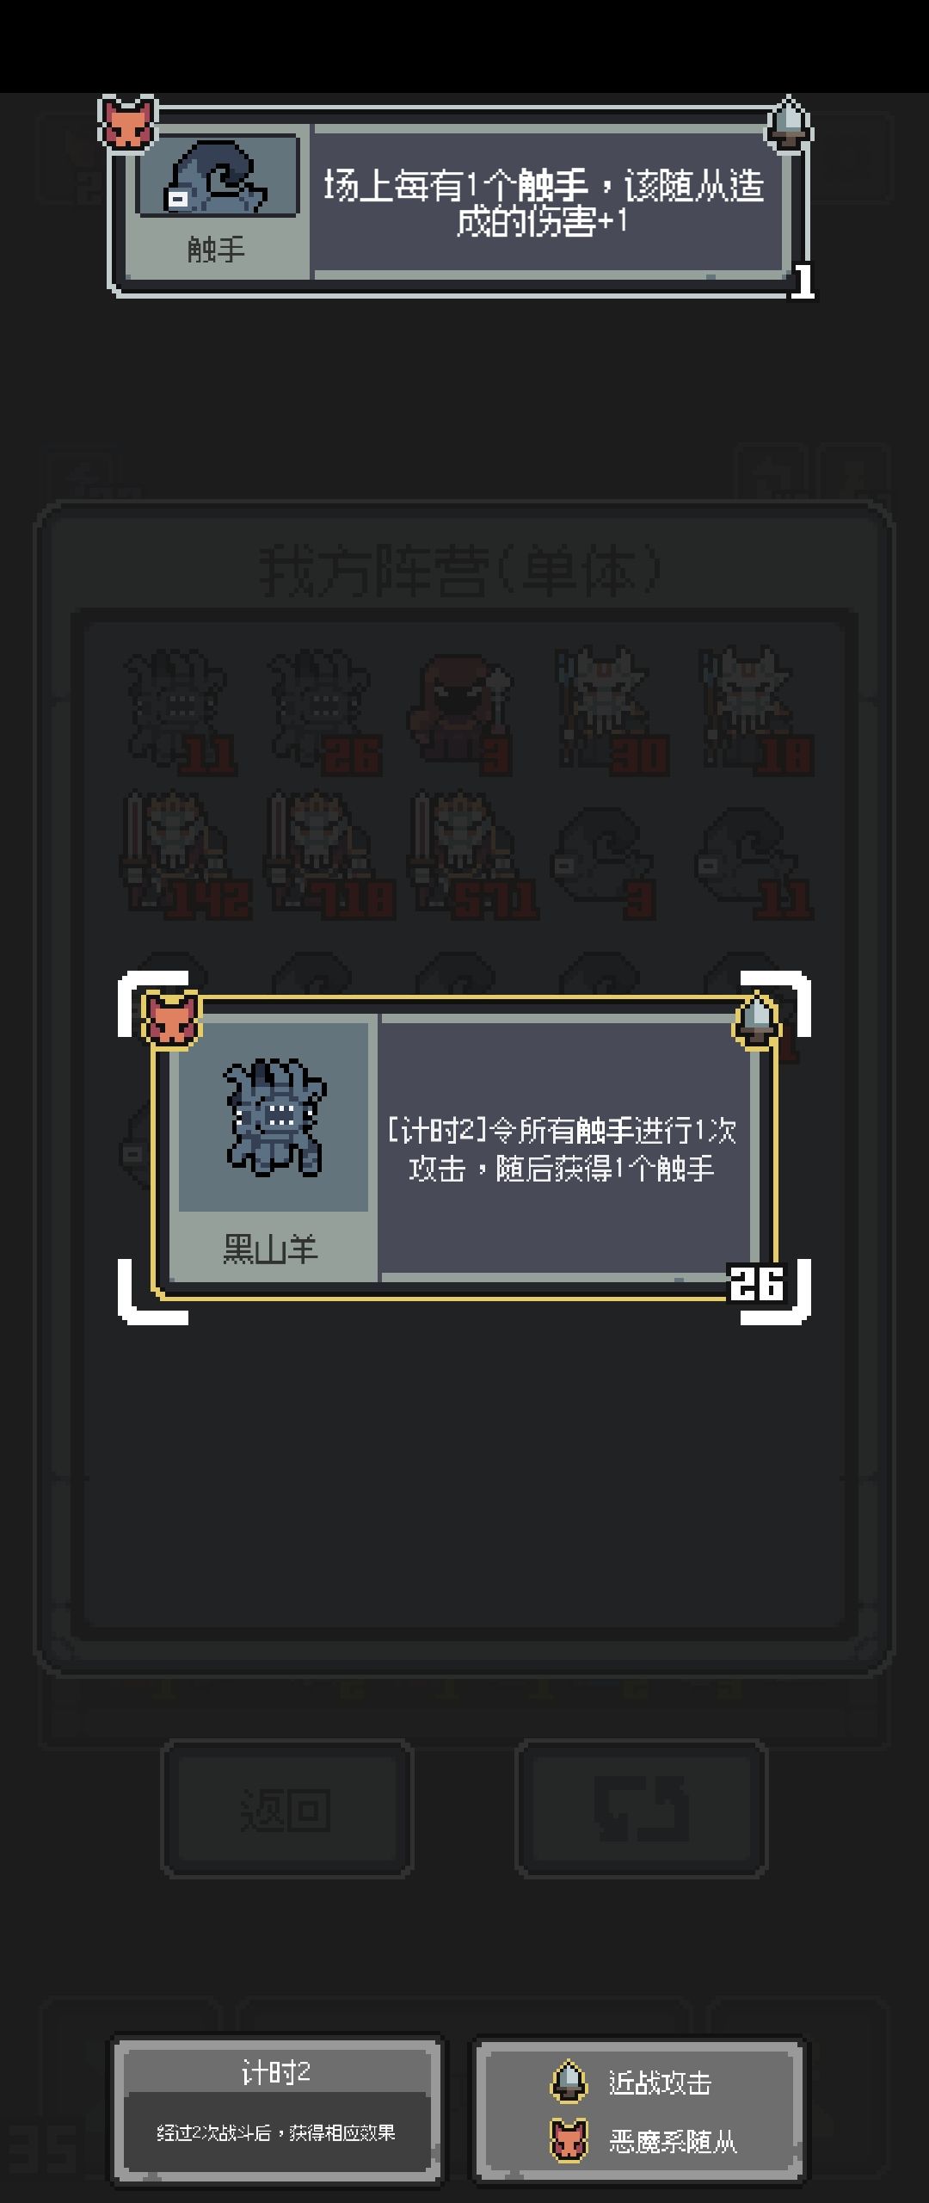This screenshot has height=2203, width=929.
Task: Select the dimmed minion with attack 718
Action: coord(327,854)
